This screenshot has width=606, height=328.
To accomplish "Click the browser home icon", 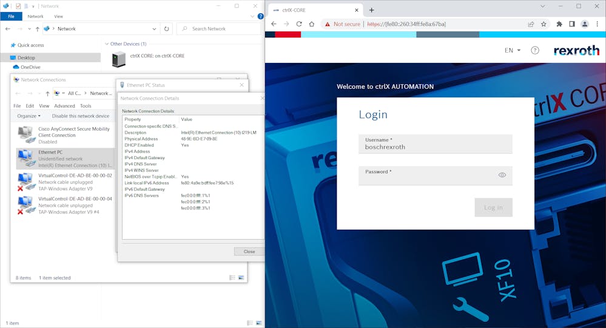I will (x=312, y=24).
